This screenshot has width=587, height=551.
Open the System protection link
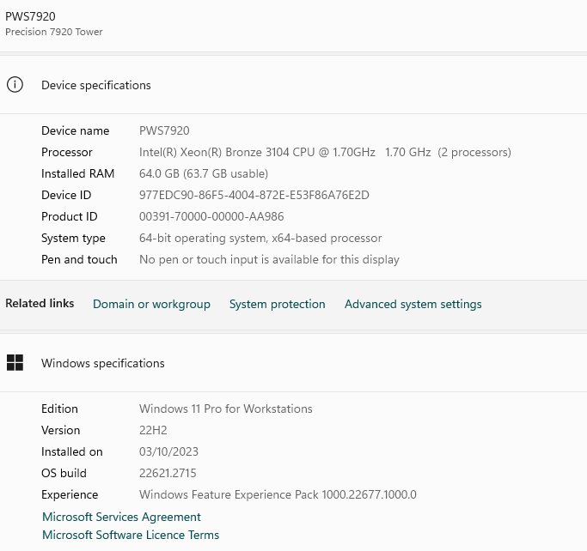tap(277, 304)
